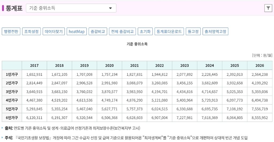Viewport: 274px width, 142px height.
Task: Select the 2021 column header
Action: [134, 65]
